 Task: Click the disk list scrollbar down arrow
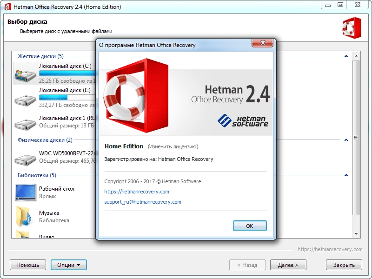356,234
